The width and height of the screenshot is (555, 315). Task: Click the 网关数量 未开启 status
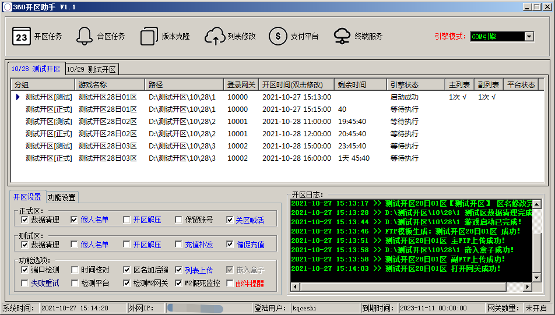538,308
